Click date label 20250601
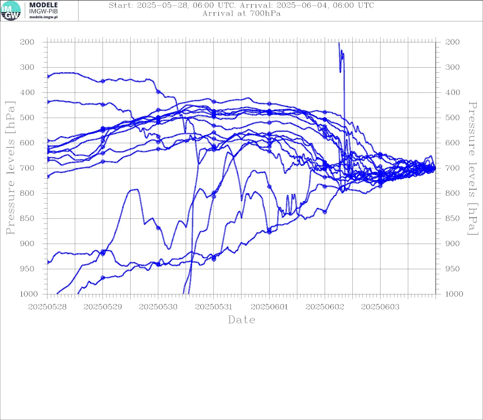Screen dimensions: 483x420 [269, 307]
